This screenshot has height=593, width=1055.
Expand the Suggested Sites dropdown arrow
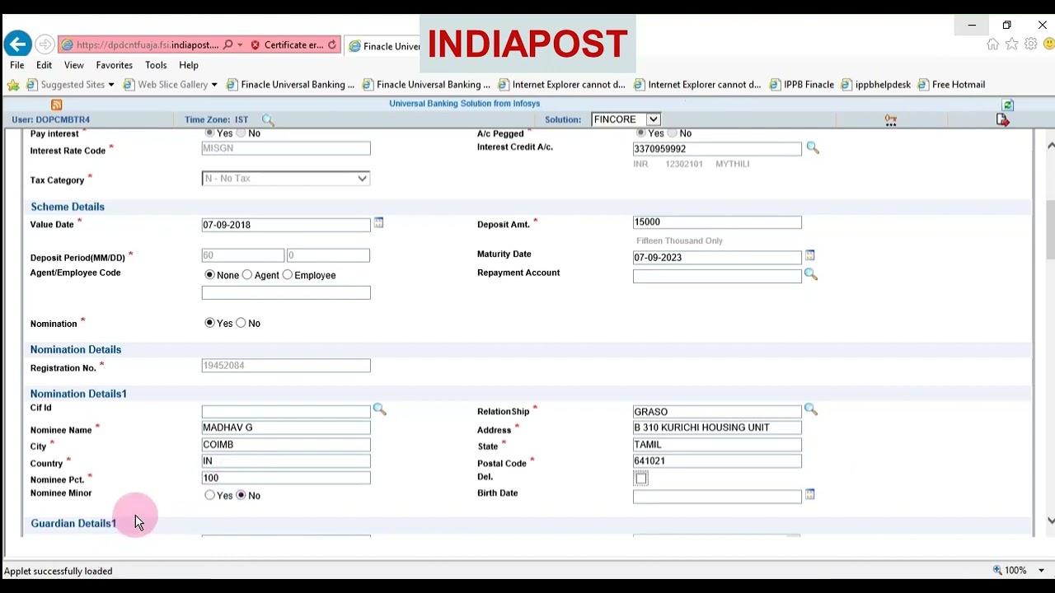point(111,85)
